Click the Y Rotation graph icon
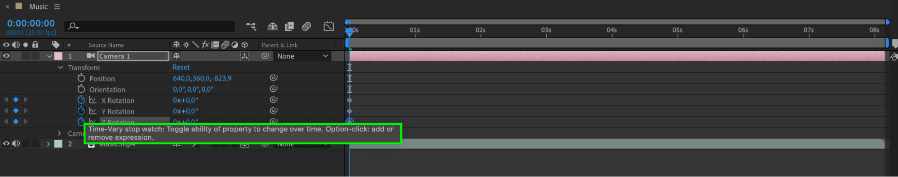Image resolution: width=898 pixels, height=177 pixels. pos(93,111)
